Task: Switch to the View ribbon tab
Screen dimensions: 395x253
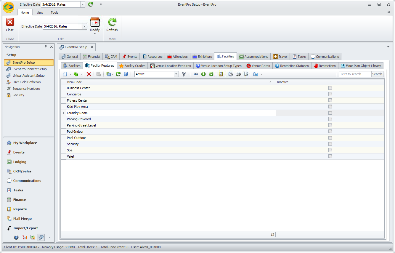Action: [x=40, y=12]
